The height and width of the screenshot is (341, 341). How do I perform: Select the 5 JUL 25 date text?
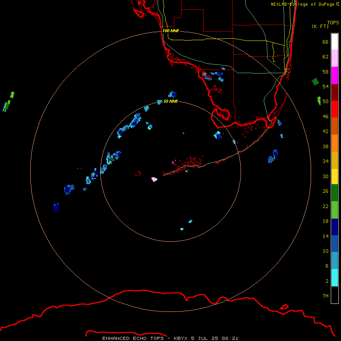(205, 338)
